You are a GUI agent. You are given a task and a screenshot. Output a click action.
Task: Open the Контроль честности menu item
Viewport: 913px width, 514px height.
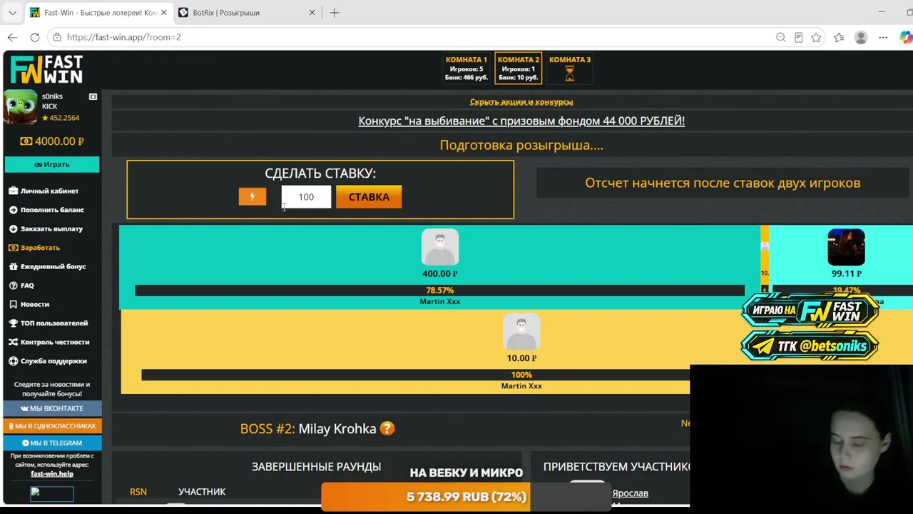click(x=55, y=342)
